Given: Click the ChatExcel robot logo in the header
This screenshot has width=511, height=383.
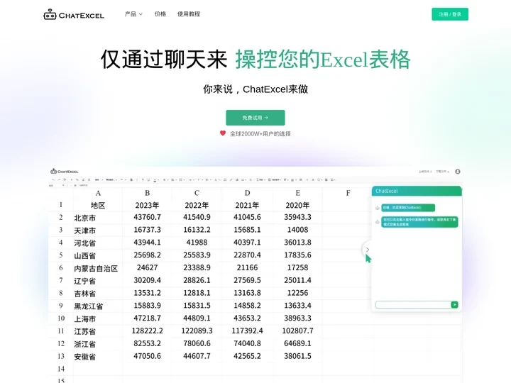Looking at the screenshot, I should point(74,15).
